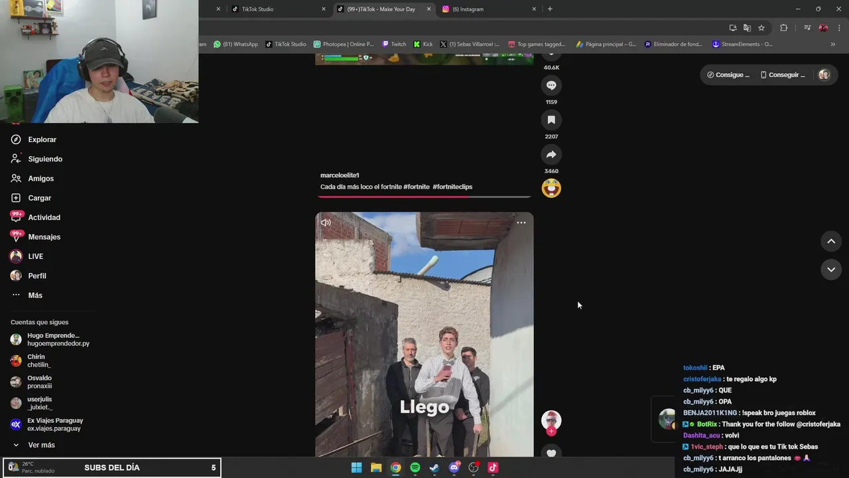This screenshot has height=478, width=849.
Task: Click the Consigue monedas button
Action: 728,75
